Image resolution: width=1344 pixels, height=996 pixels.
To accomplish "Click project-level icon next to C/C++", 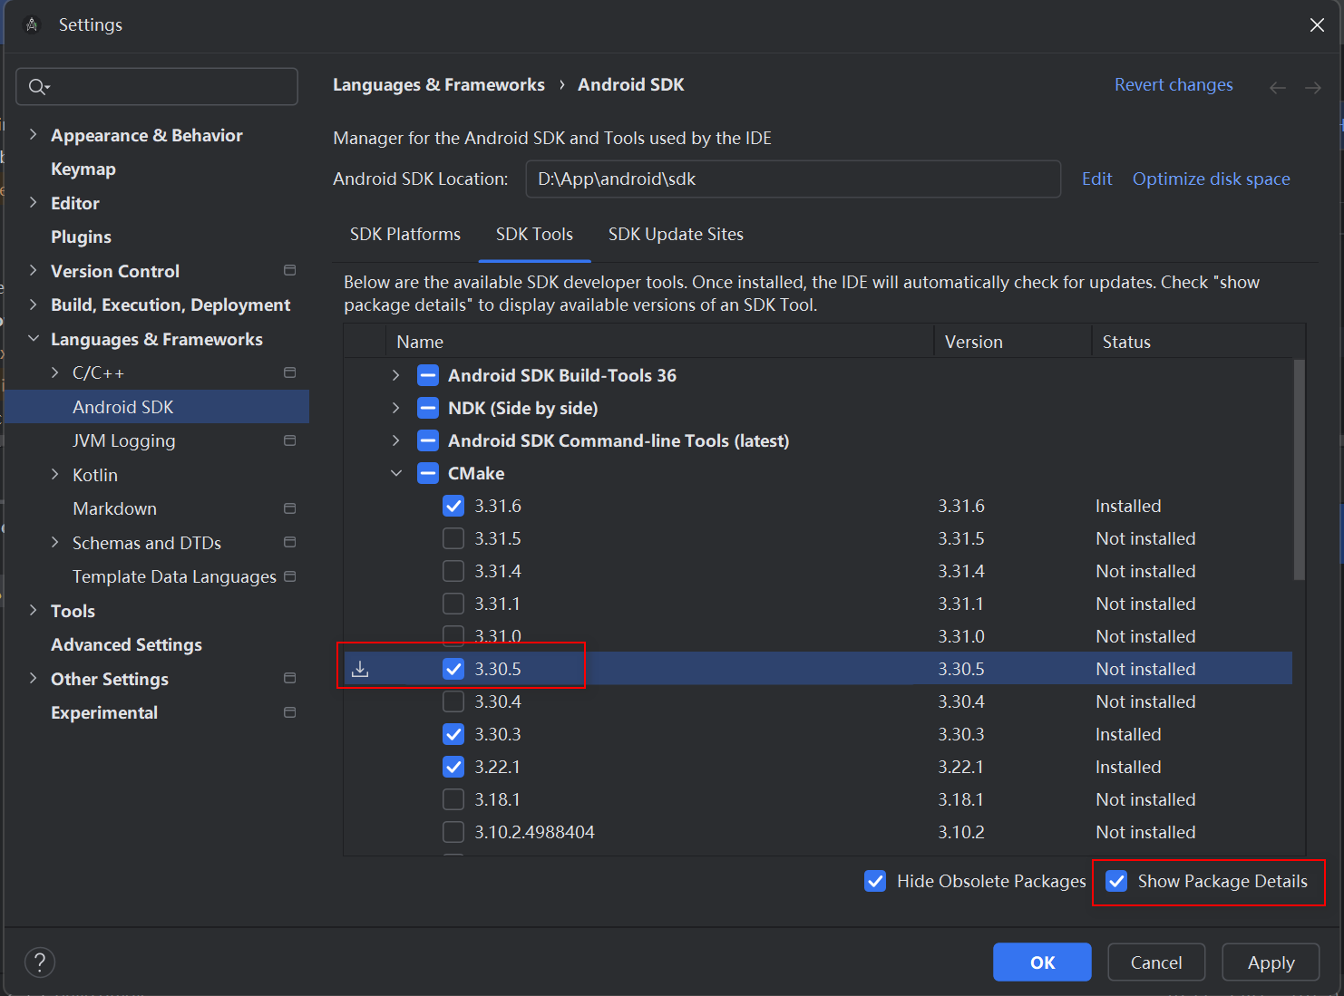I will tap(290, 372).
